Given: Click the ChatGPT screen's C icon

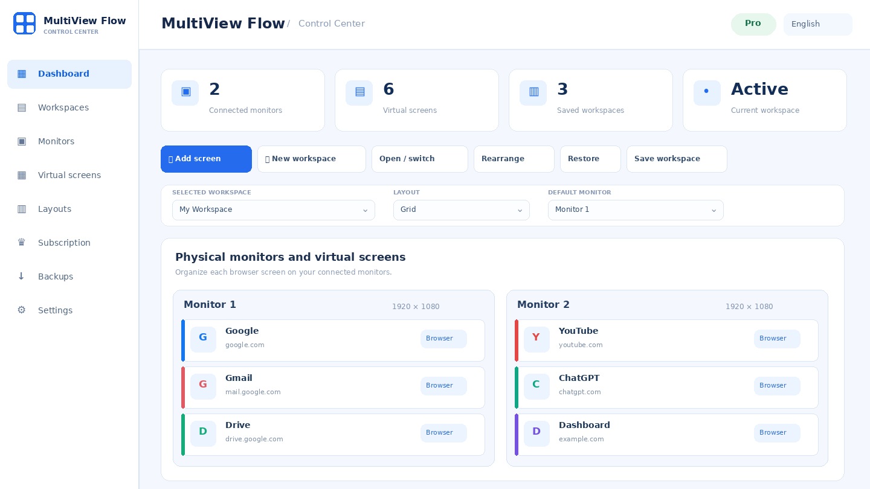Looking at the screenshot, I should pos(536,386).
